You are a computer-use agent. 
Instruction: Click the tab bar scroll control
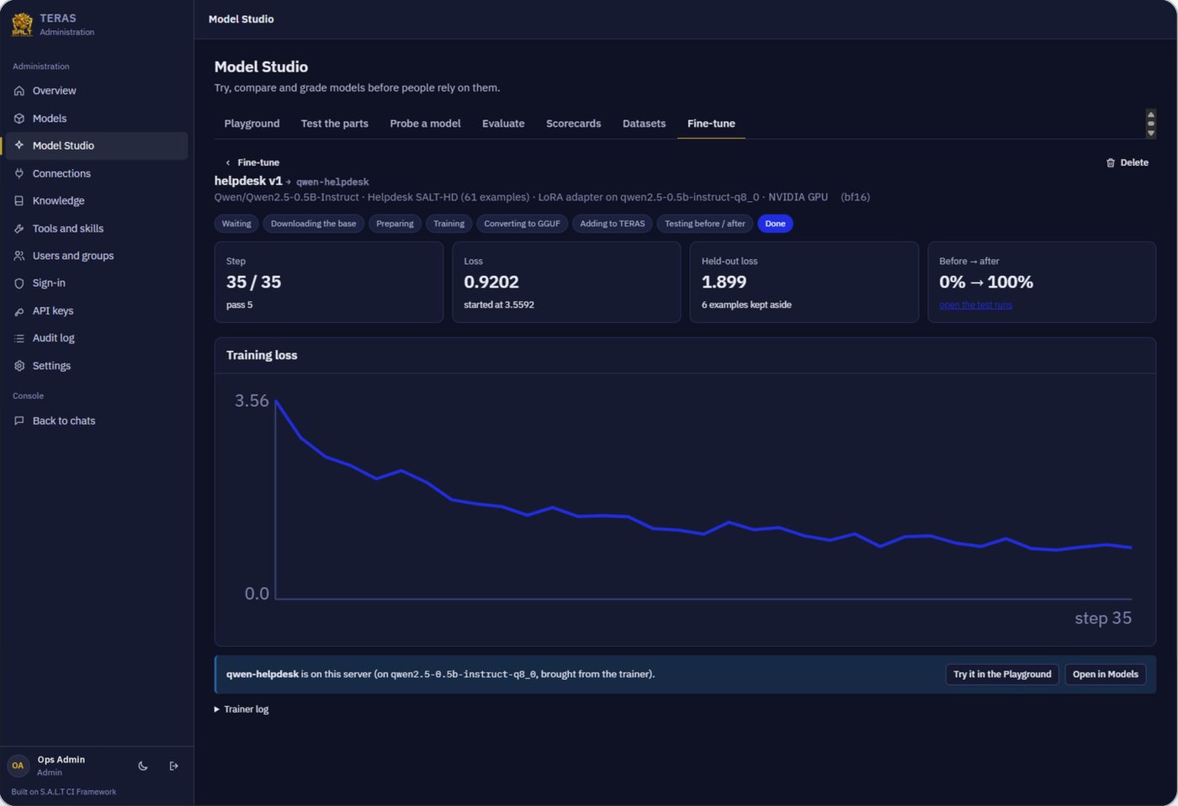tap(1151, 124)
